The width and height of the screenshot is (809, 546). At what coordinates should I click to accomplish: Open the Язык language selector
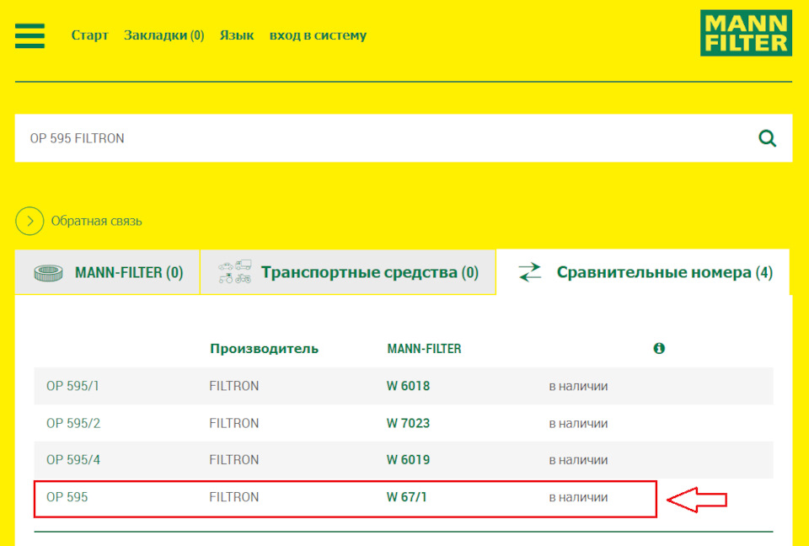[x=237, y=35]
